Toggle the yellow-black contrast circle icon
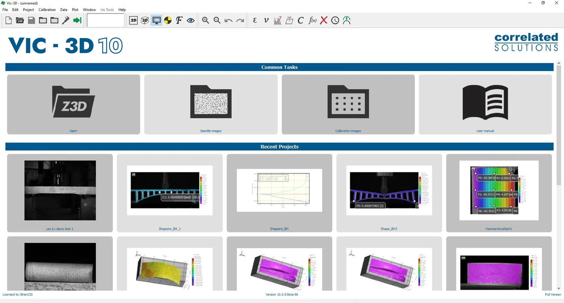 167,20
